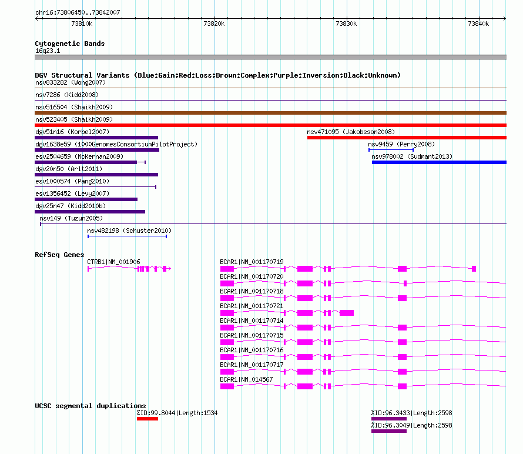
Task: Click the blue nsv978002 (Sudmant2013) gain bar
Action: point(440,162)
